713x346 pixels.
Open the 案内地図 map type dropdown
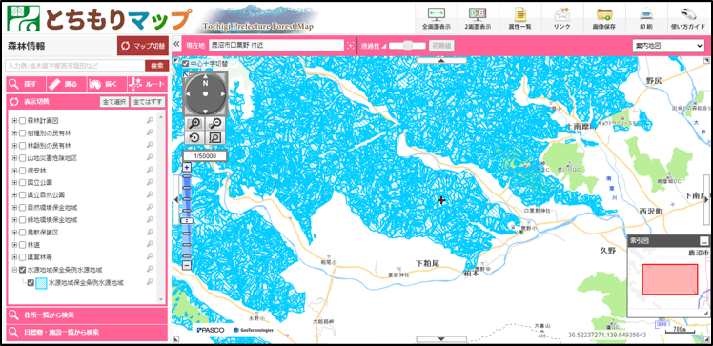click(x=668, y=46)
